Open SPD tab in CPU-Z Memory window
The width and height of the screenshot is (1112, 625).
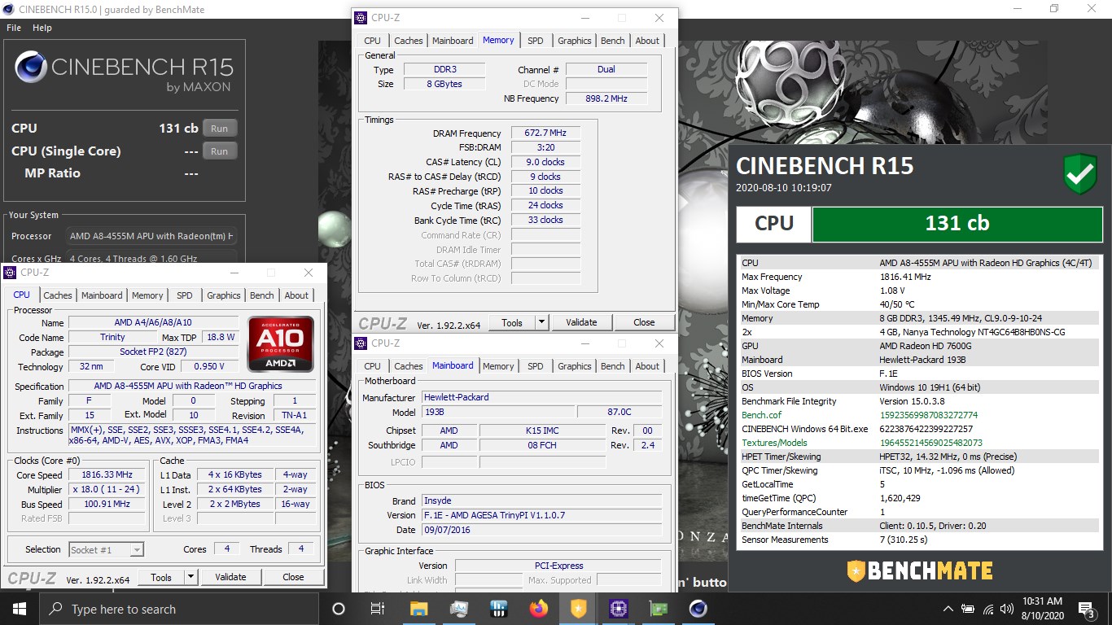pyautogui.click(x=536, y=41)
